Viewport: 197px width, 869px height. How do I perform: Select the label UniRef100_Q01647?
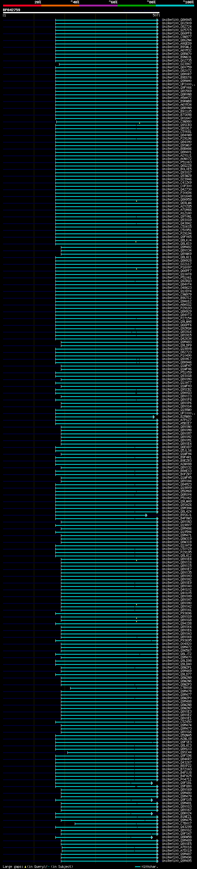pos(177,118)
